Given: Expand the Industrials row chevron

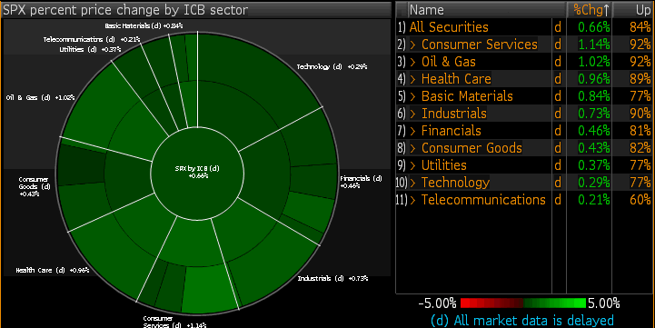Looking at the screenshot, I should click(412, 114).
